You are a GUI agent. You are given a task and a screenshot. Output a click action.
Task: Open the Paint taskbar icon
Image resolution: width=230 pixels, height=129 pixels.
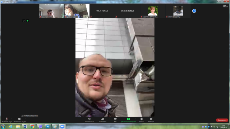(x=55, y=126)
